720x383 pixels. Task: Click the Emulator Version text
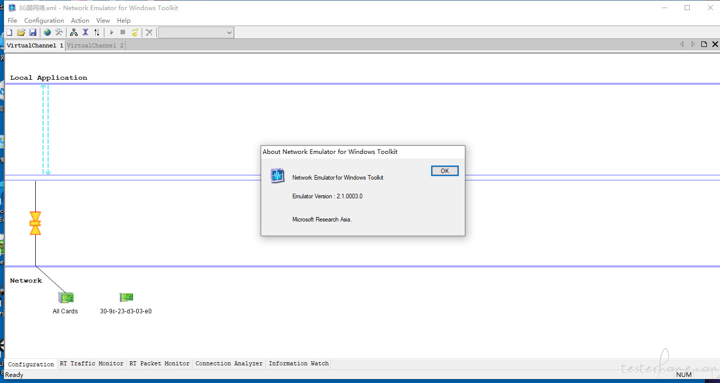(x=327, y=196)
